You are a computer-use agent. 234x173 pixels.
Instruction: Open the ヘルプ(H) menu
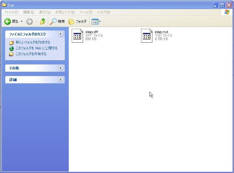click(104, 12)
